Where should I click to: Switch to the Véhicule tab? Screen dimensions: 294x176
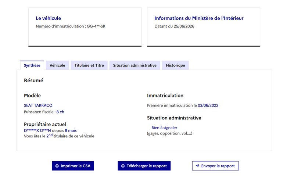(57, 65)
